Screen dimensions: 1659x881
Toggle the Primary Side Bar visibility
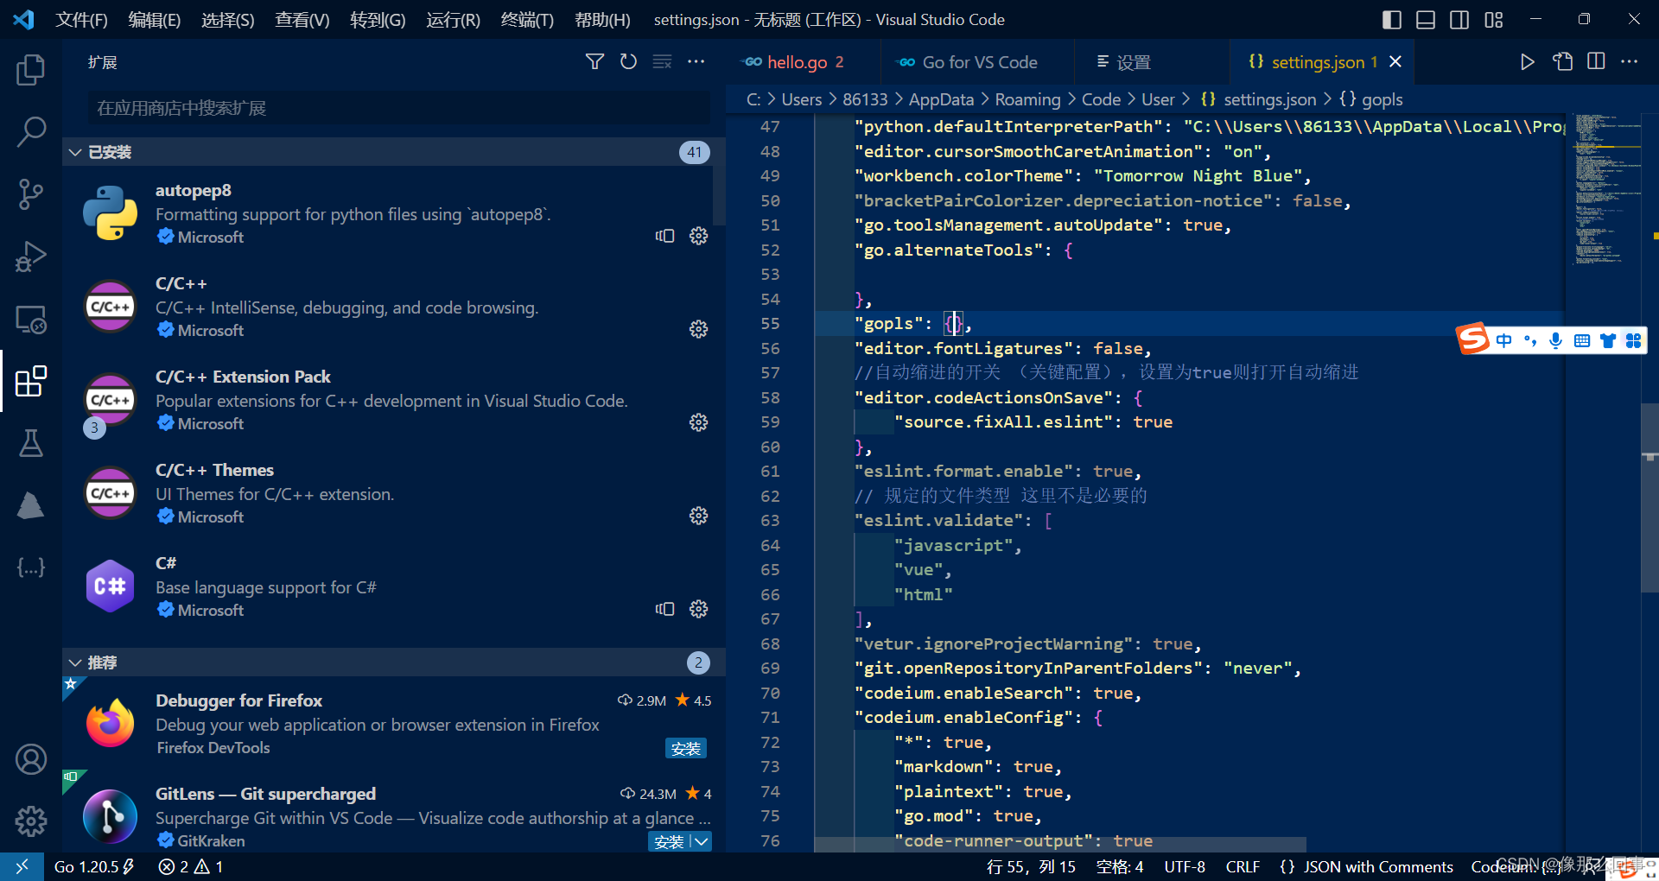click(x=1391, y=19)
